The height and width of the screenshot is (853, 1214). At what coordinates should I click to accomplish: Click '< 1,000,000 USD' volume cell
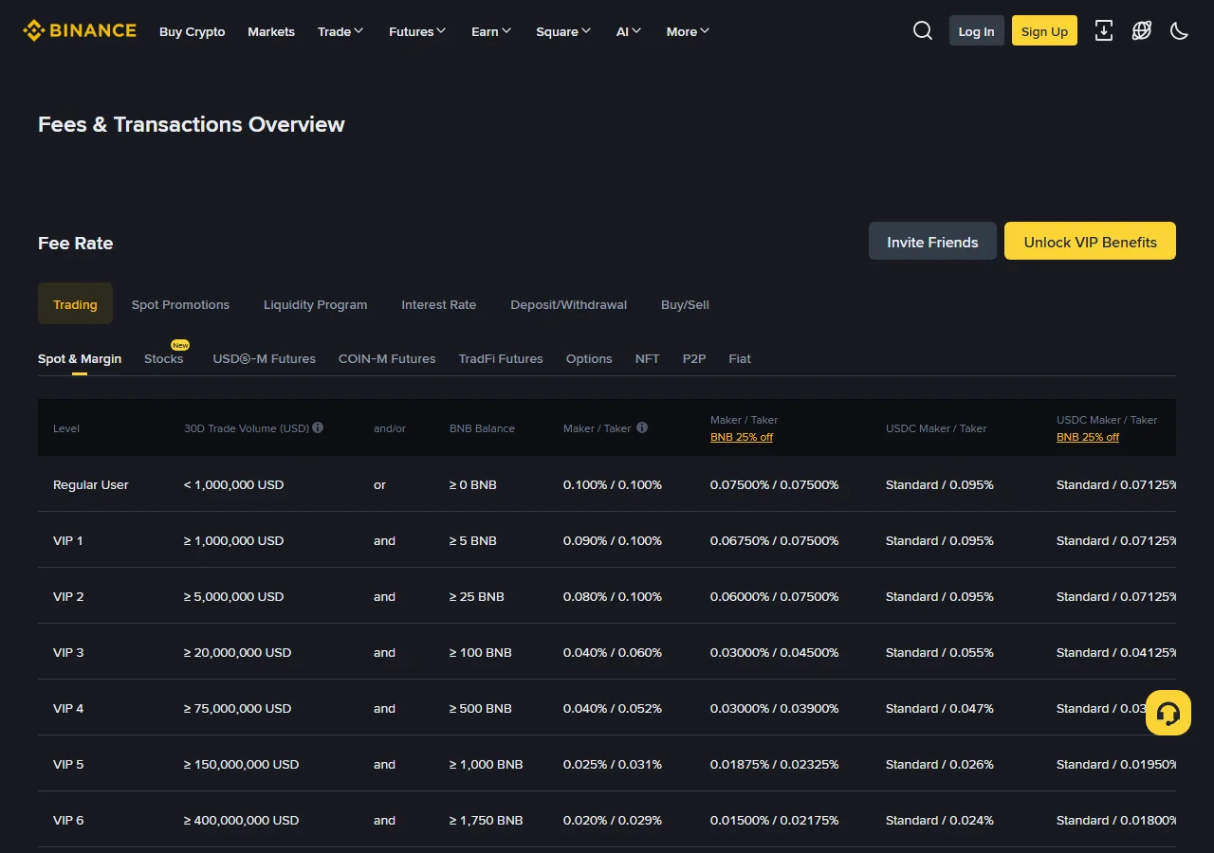(x=234, y=484)
